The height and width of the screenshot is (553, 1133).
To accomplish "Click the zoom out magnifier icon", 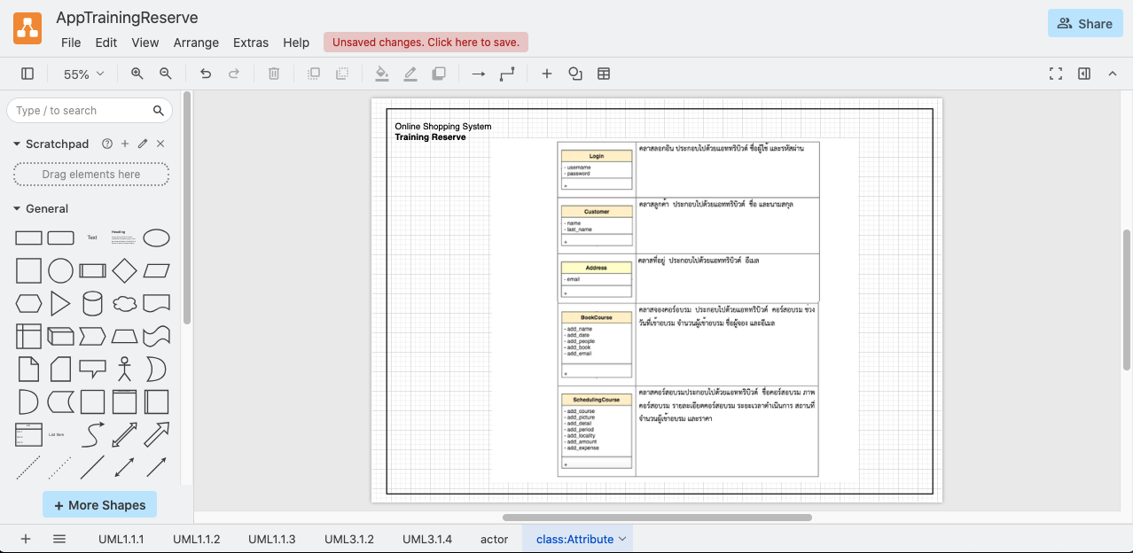I will coord(166,74).
